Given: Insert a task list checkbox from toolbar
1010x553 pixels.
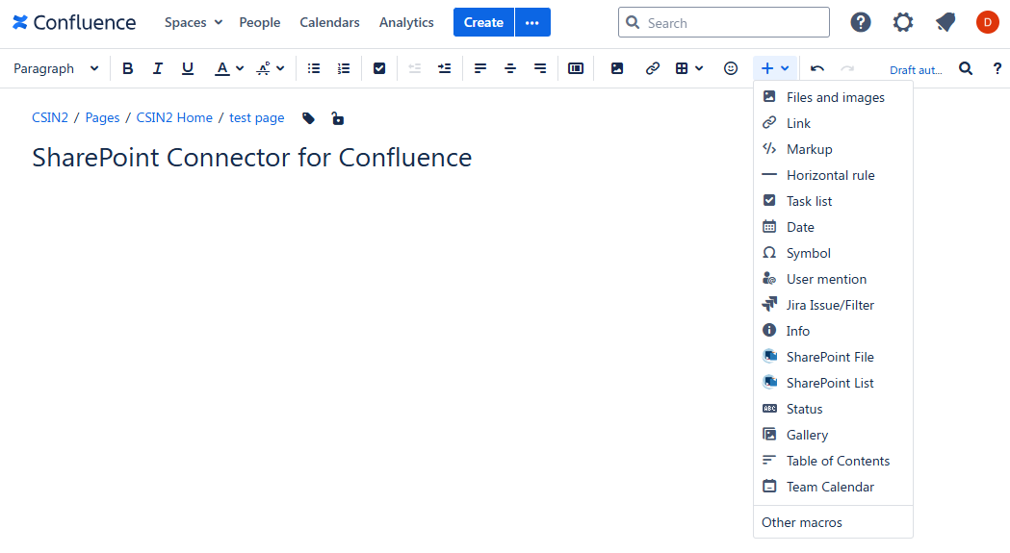Looking at the screenshot, I should pyautogui.click(x=379, y=68).
